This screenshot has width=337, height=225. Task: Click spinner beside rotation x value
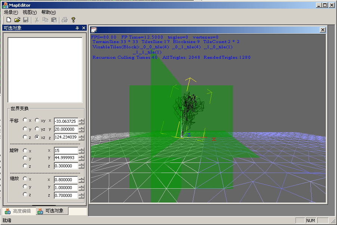point(82,150)
